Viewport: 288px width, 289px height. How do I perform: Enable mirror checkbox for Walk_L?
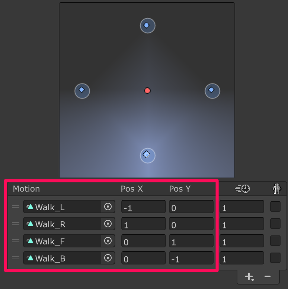tap(275, 207)
